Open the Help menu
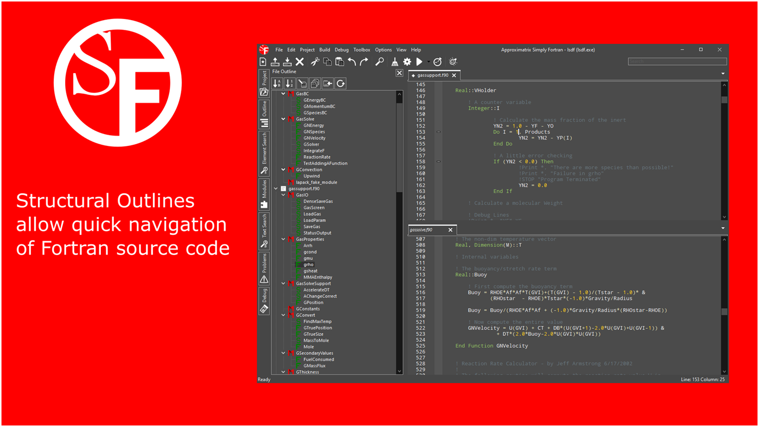The width and height of the screenshot is (759, 427). click(x=416, y=50)
